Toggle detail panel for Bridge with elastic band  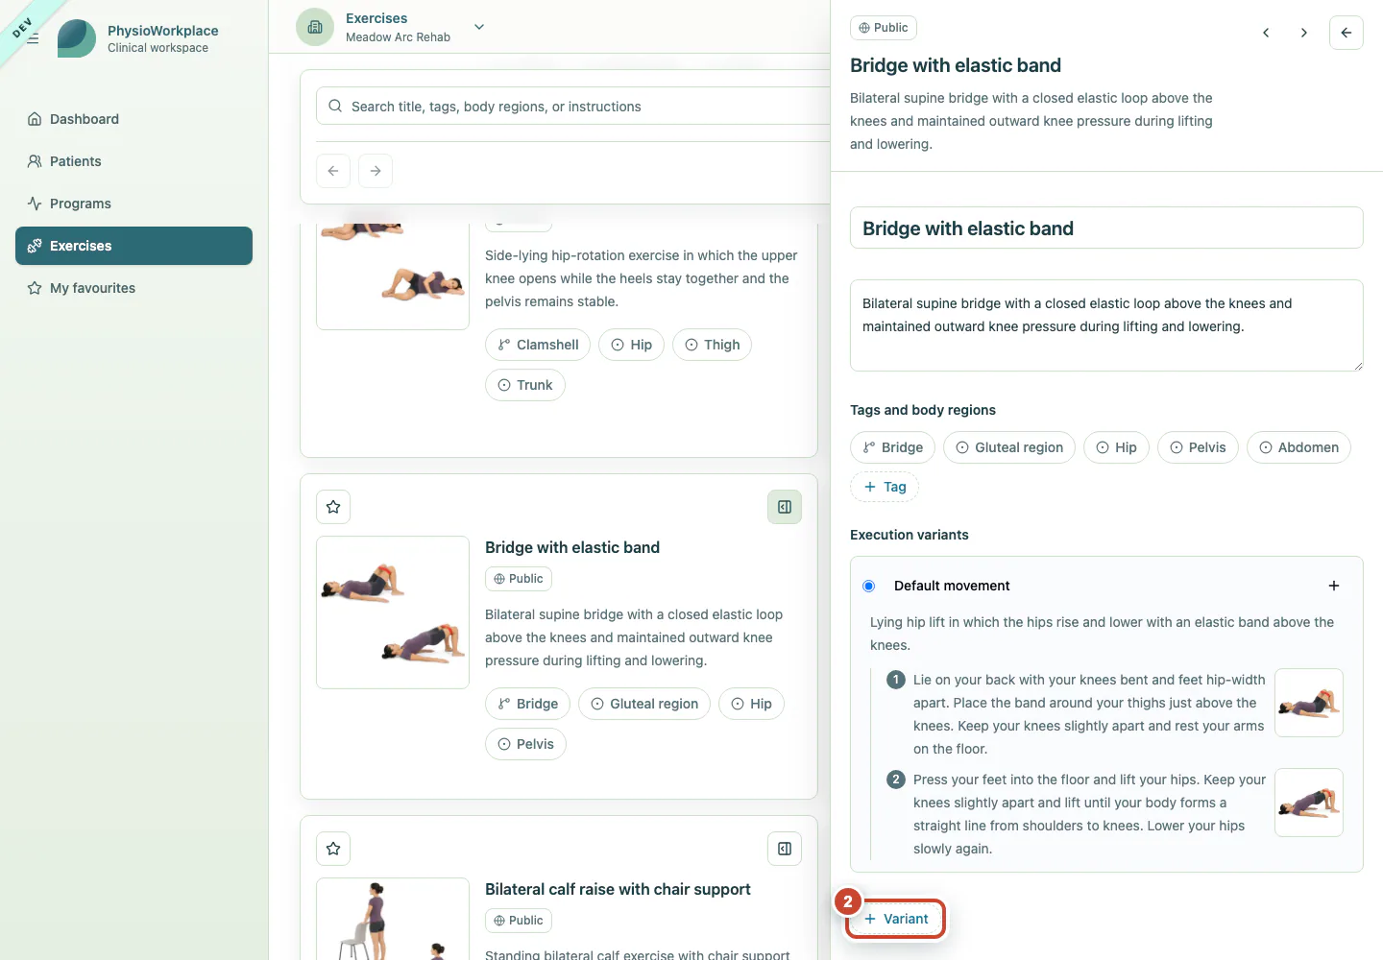(785, 507)
